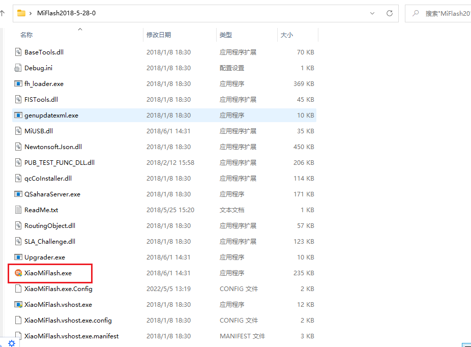Click the refresh button beside the address bar
This screenshot has height=347, width=471.
[390, 13]
